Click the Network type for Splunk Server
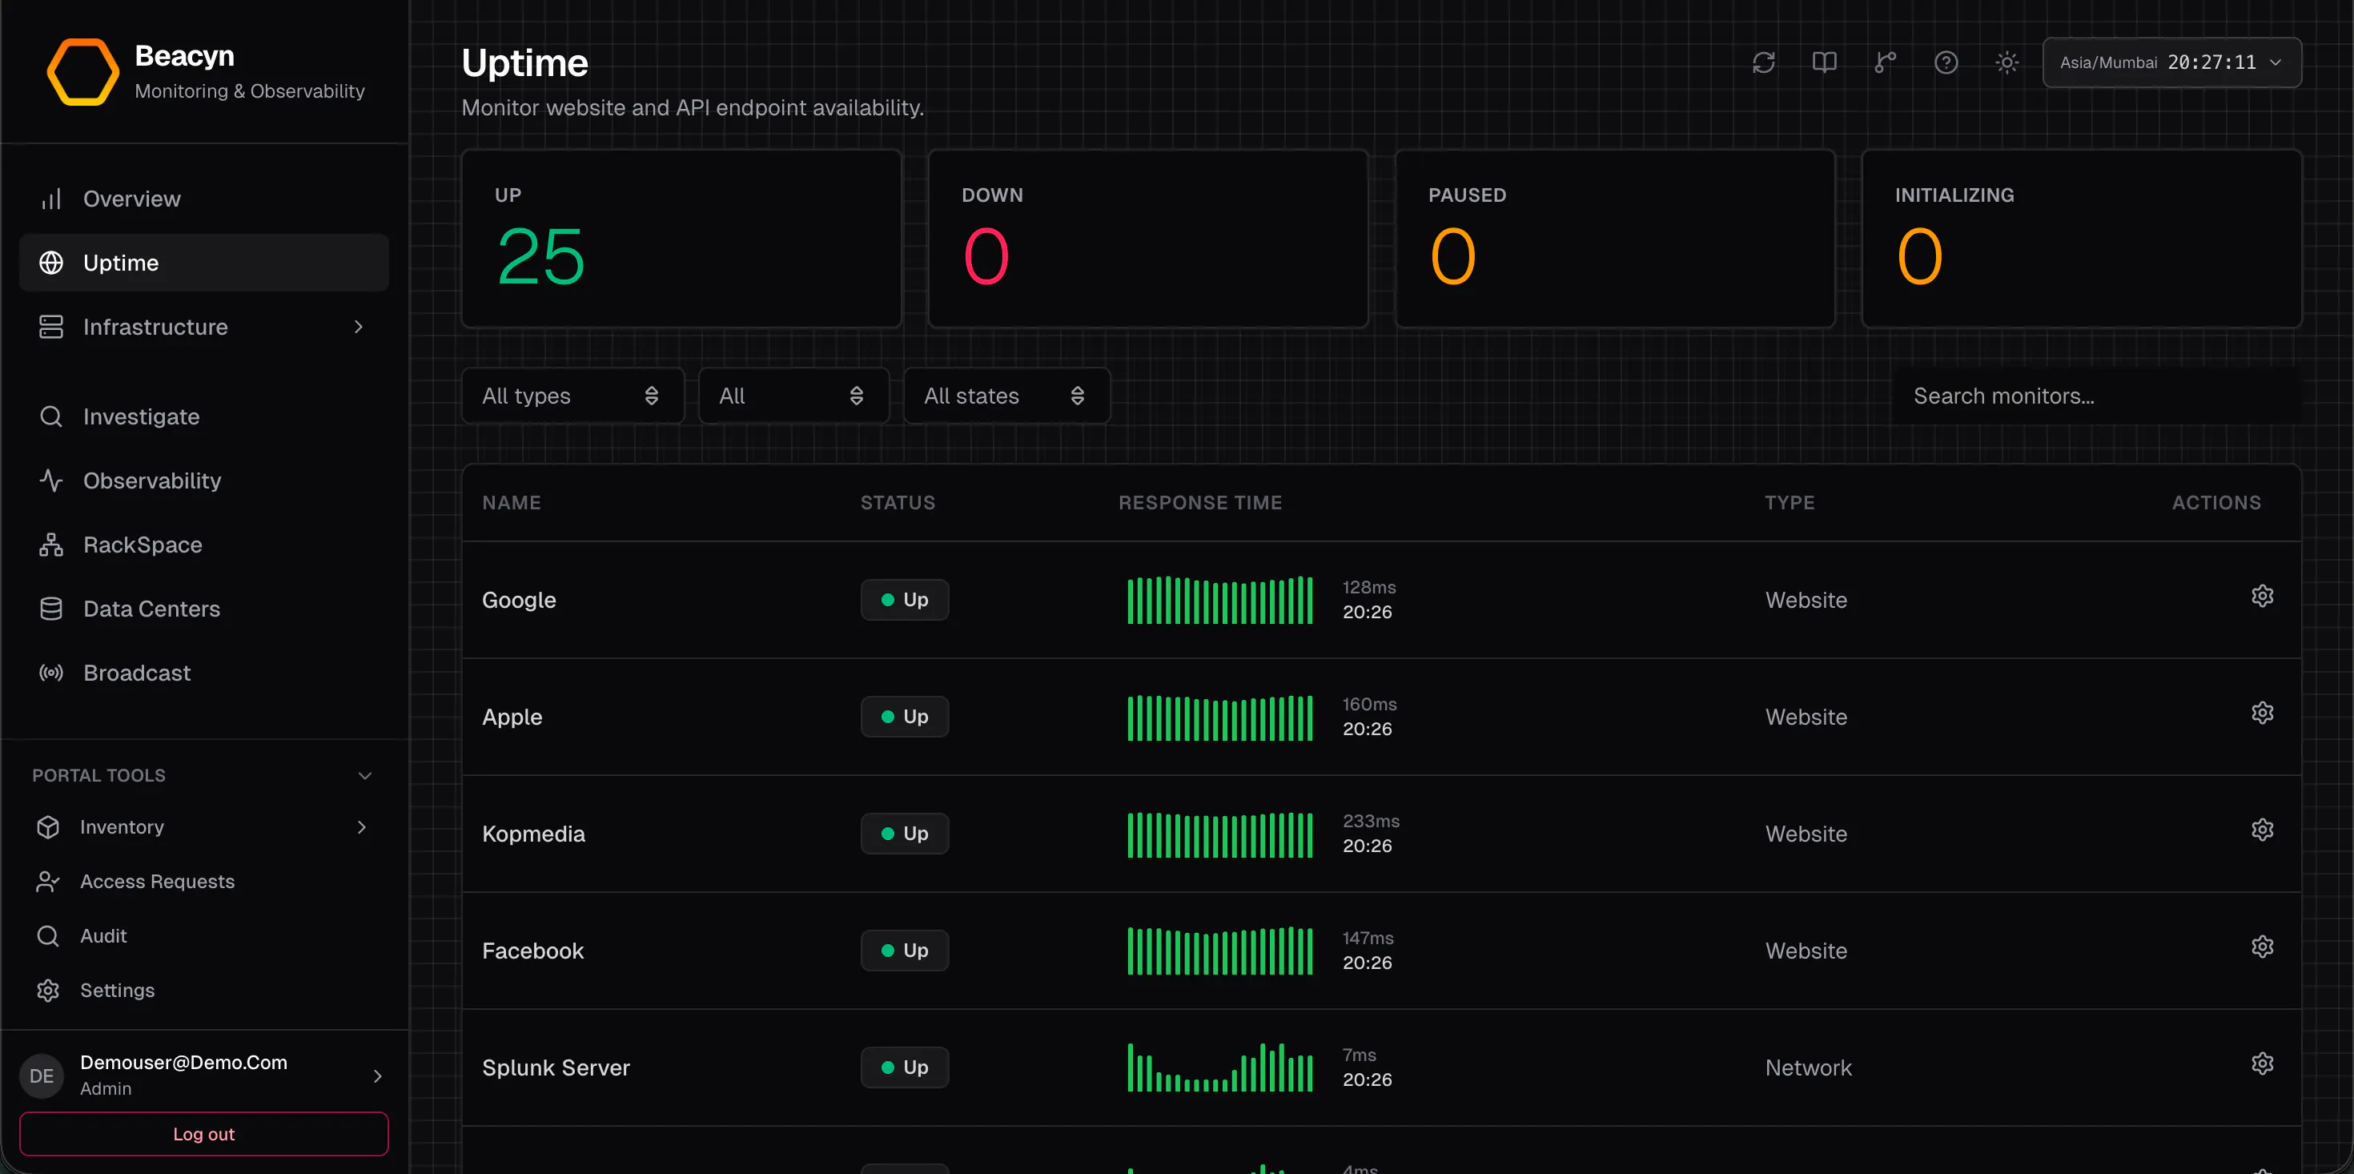This screenshot has height=1174, width=2354. click(x=1809, y=1068)
